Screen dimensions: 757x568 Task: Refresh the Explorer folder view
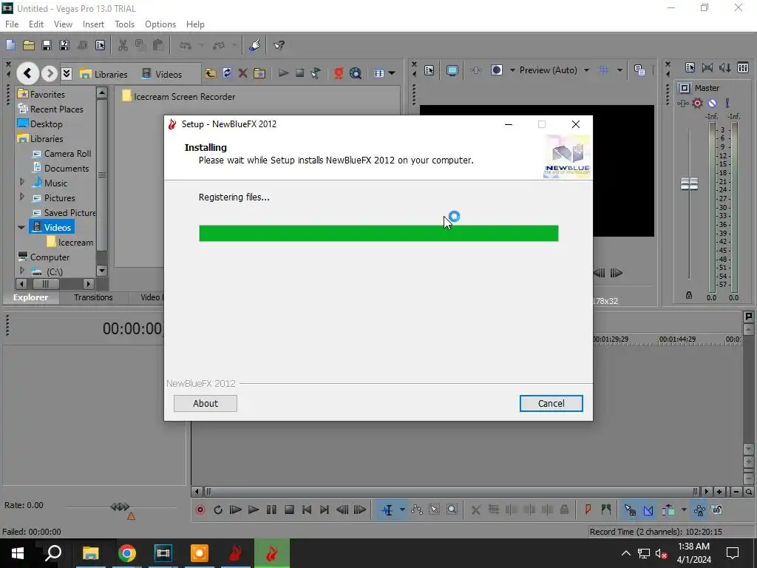226,73
